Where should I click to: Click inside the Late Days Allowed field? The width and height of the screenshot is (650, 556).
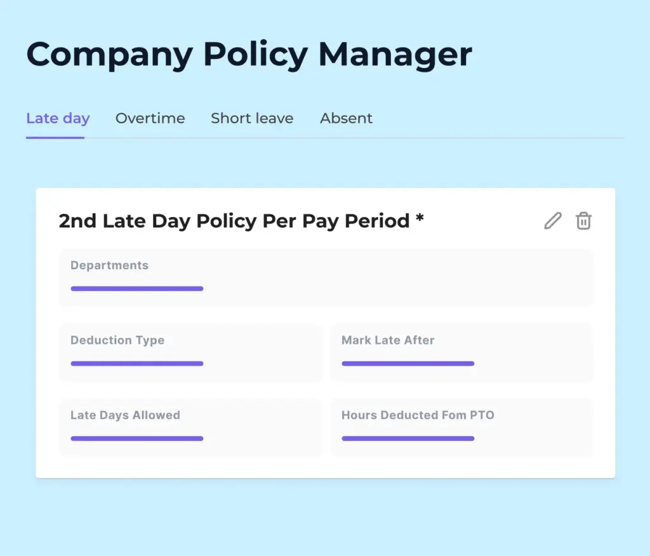pos(189,427)
